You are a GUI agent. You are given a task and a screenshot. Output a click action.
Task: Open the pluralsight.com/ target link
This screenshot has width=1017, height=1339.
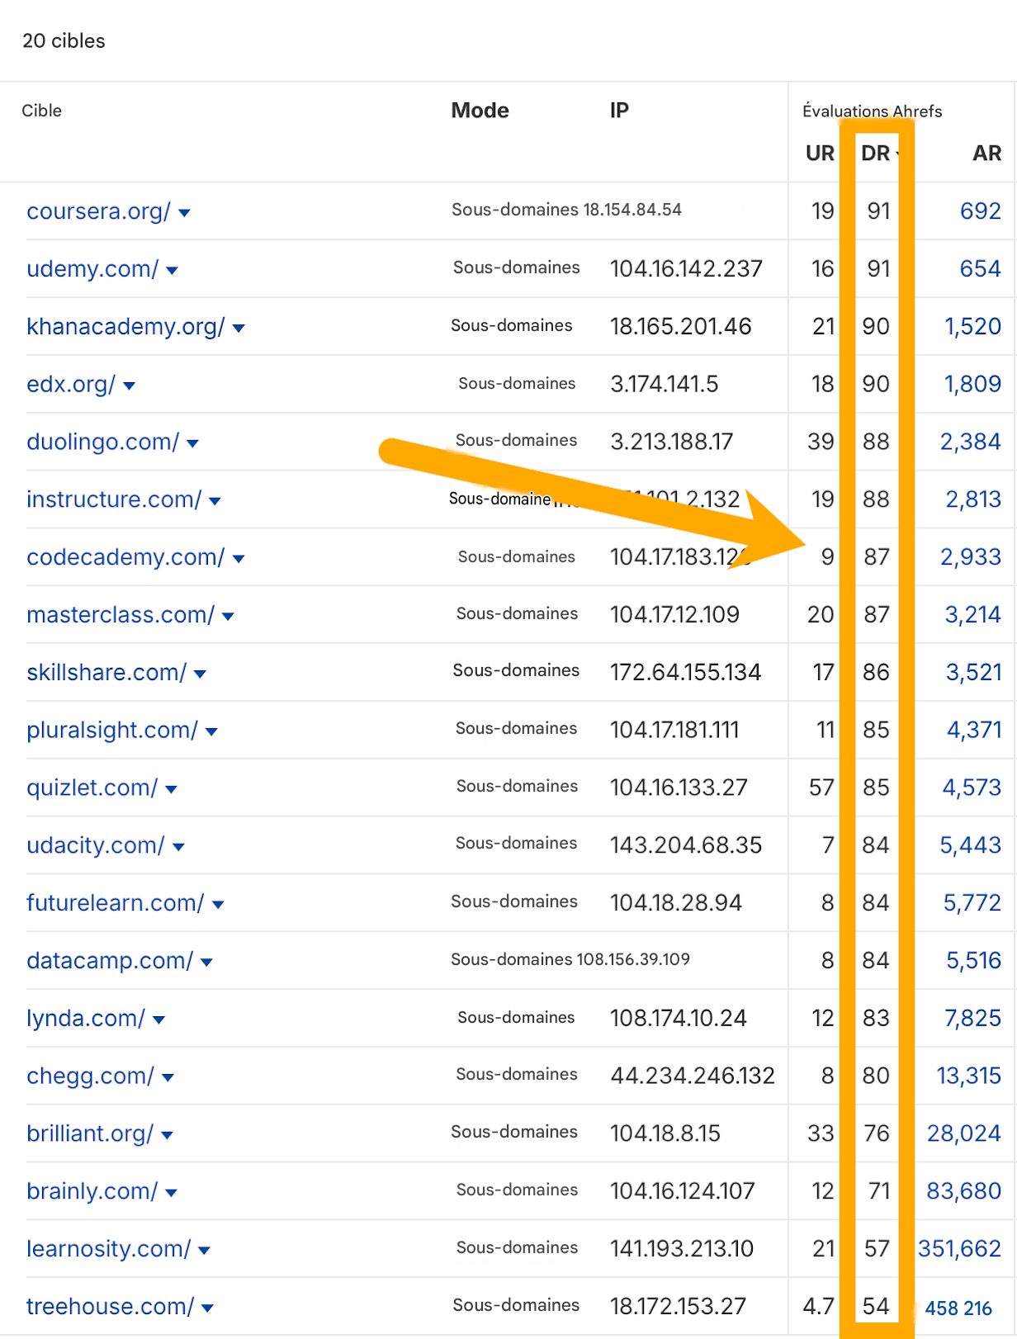[112, 730]
